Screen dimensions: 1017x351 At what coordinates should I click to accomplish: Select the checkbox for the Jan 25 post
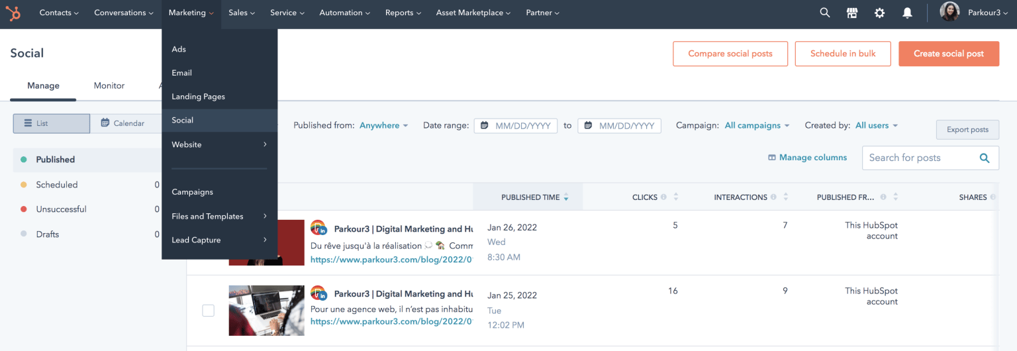click(208, 310)
